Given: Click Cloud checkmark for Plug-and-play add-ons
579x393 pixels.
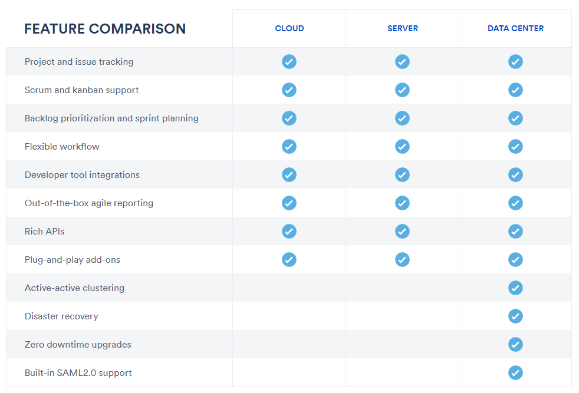Looking at the screenshot, I should point(289,259).
